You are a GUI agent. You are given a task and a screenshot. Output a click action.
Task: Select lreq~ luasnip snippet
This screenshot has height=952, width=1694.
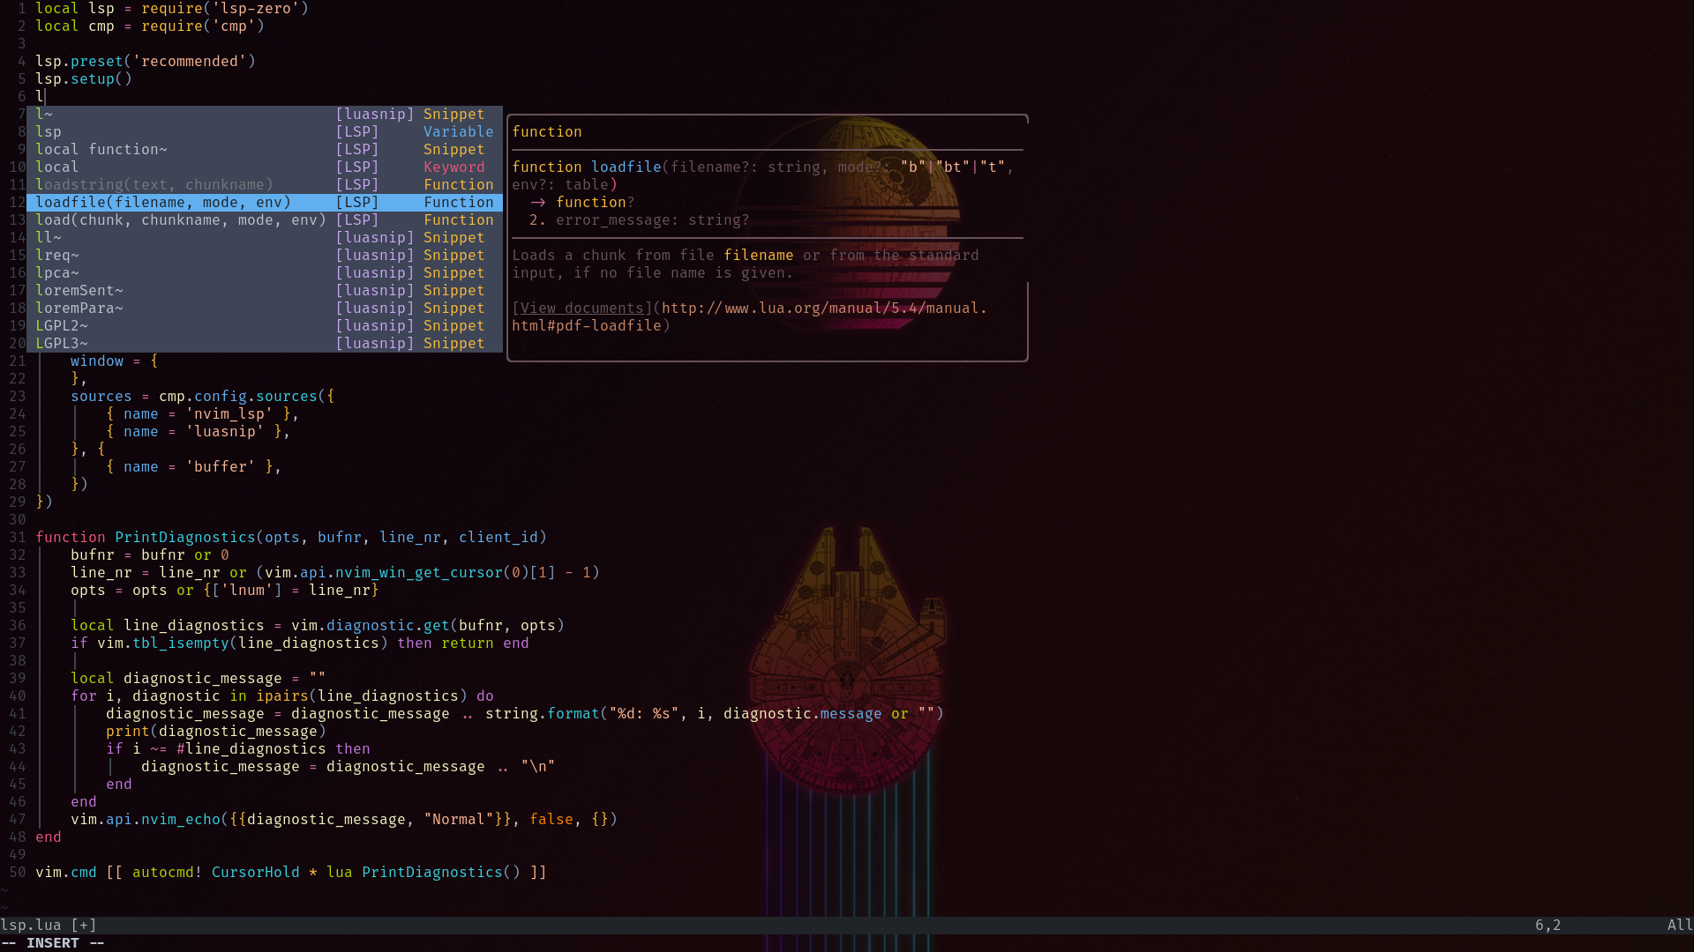[x=56, y=255]
